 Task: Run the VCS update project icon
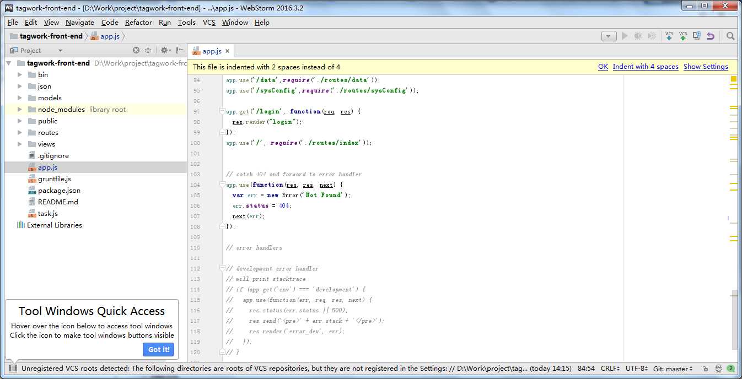[x=669, y=36]
